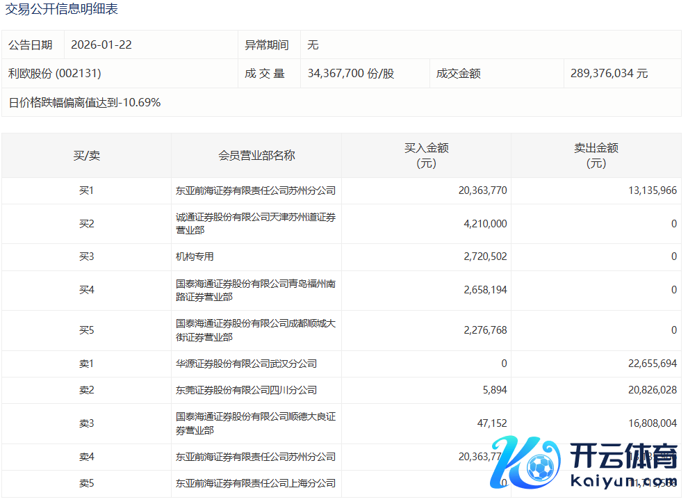Click the 卖出金额 (元) column header
This screenshot has height=504, width=688.
[596, 155]
